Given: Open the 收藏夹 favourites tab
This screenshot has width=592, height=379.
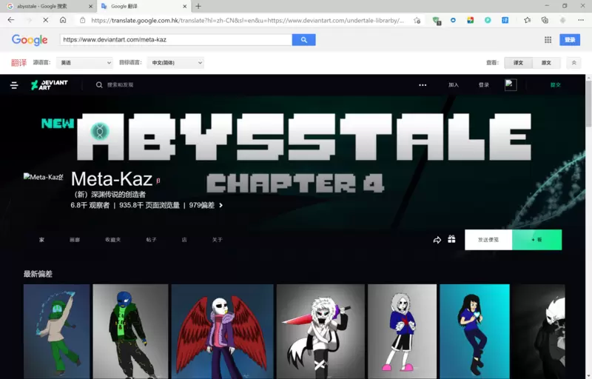Looking at the screenshot, I should [113, 240].
